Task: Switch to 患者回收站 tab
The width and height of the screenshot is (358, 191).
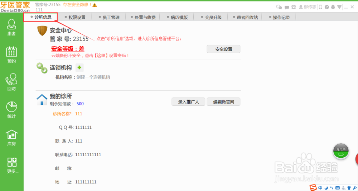Action: pos(245,17)
